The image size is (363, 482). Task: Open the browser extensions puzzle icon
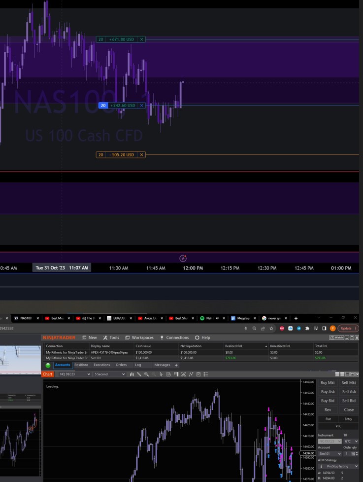(x=307, y=328)
